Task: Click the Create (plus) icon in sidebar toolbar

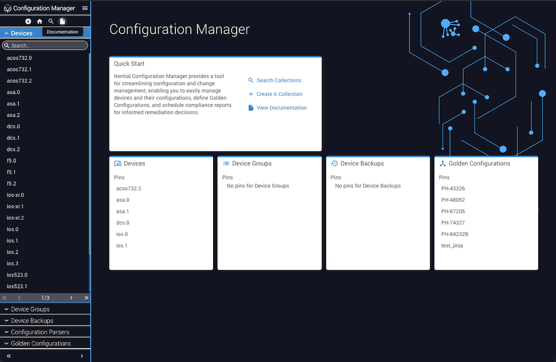Action: click(28, 21)
